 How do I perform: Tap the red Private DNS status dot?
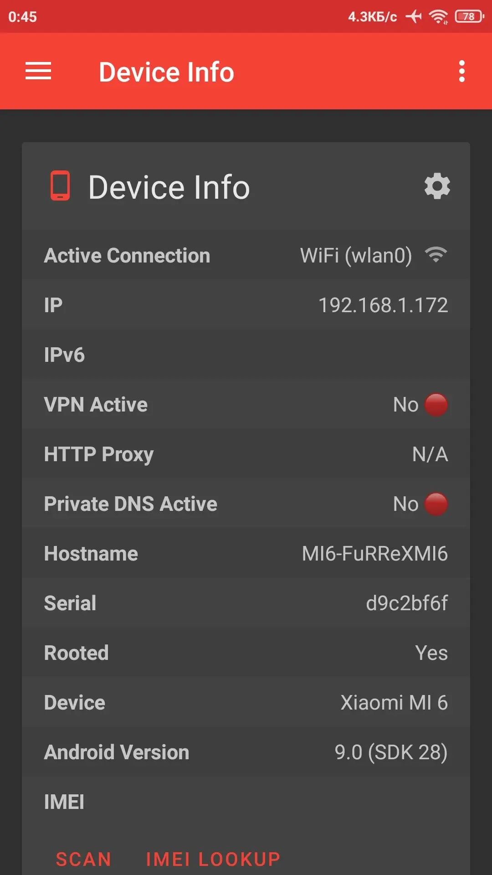point(436,504)
